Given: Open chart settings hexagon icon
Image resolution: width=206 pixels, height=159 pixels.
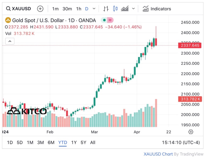Looking at the screenshot, I should [191, 132].
